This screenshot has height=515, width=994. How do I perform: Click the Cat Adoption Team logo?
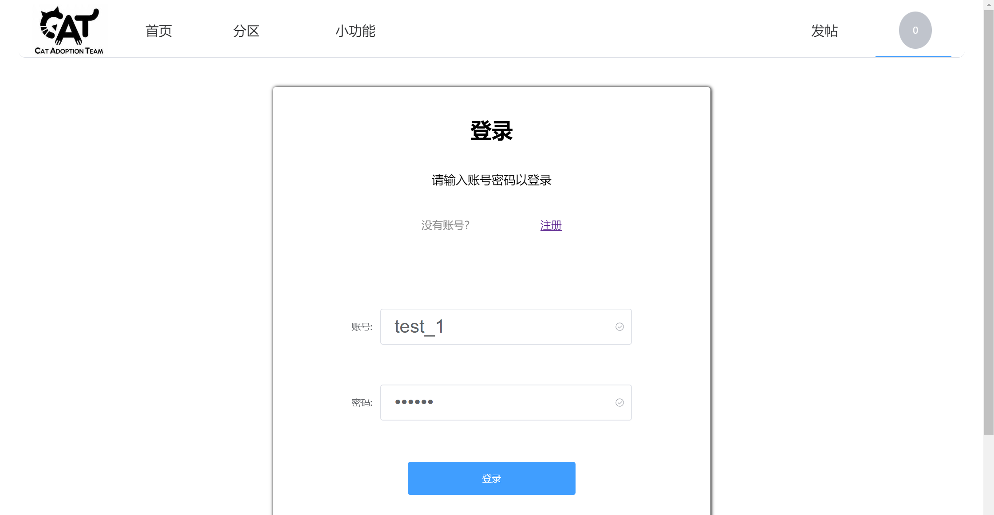tap(69, 30)
